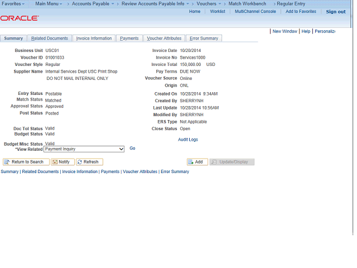
Task: Click the Oracle logo
Action: pyautogui.click(x=20, y=18)
